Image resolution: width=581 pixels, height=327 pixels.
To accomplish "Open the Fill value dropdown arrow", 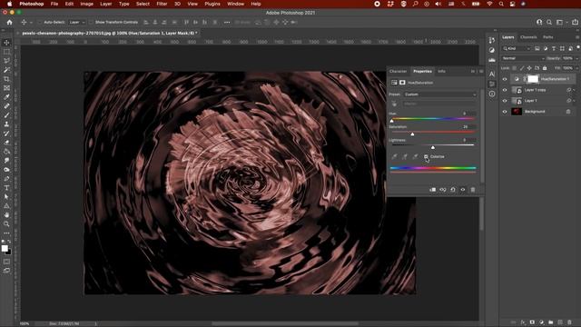I will pyautogui.click(x=576, y=68).
